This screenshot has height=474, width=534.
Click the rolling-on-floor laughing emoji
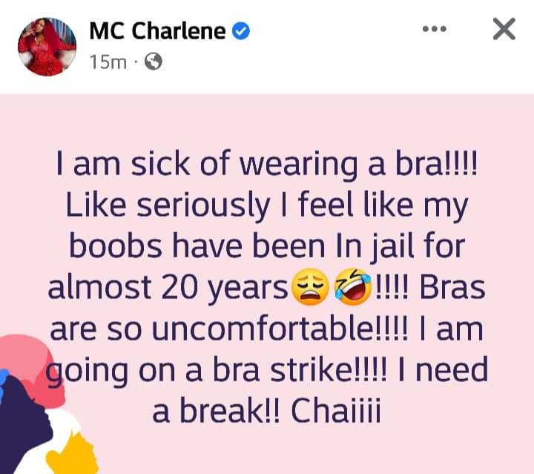(352, 287)
